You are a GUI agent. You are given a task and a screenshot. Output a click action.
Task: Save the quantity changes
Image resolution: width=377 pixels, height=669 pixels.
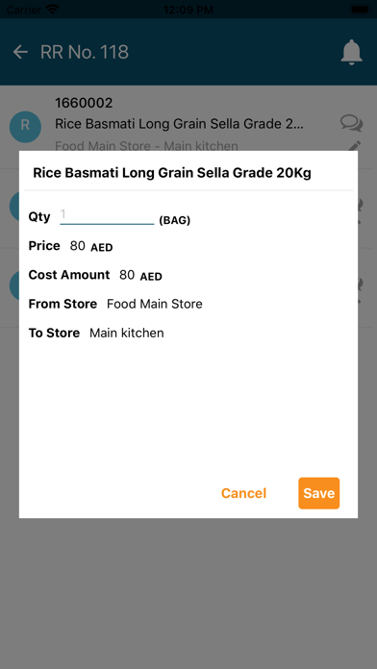[319, 493]
